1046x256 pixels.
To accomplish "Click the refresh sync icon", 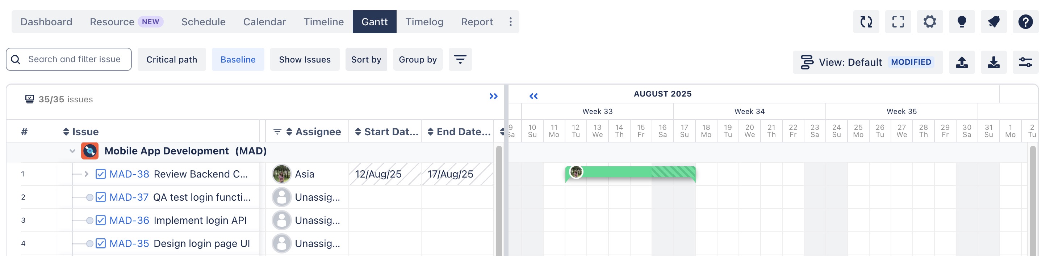I will click(866, 22).
